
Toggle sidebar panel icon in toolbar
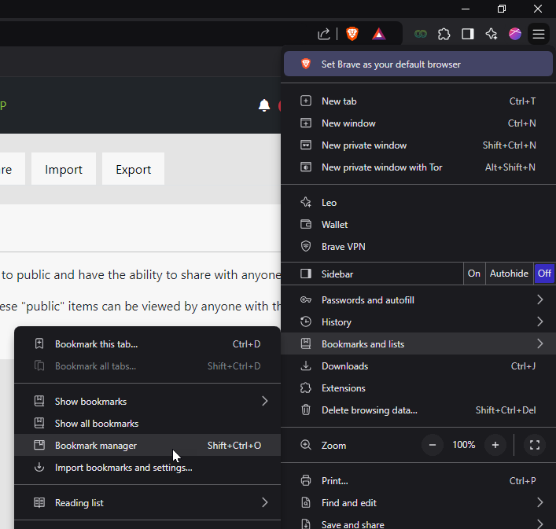click(468, 34)
